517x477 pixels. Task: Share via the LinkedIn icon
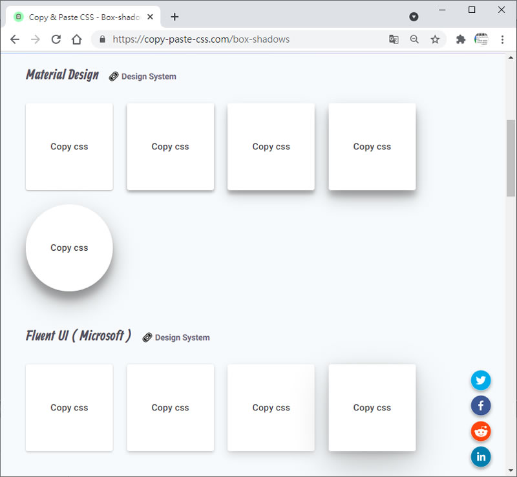point(481,457)
